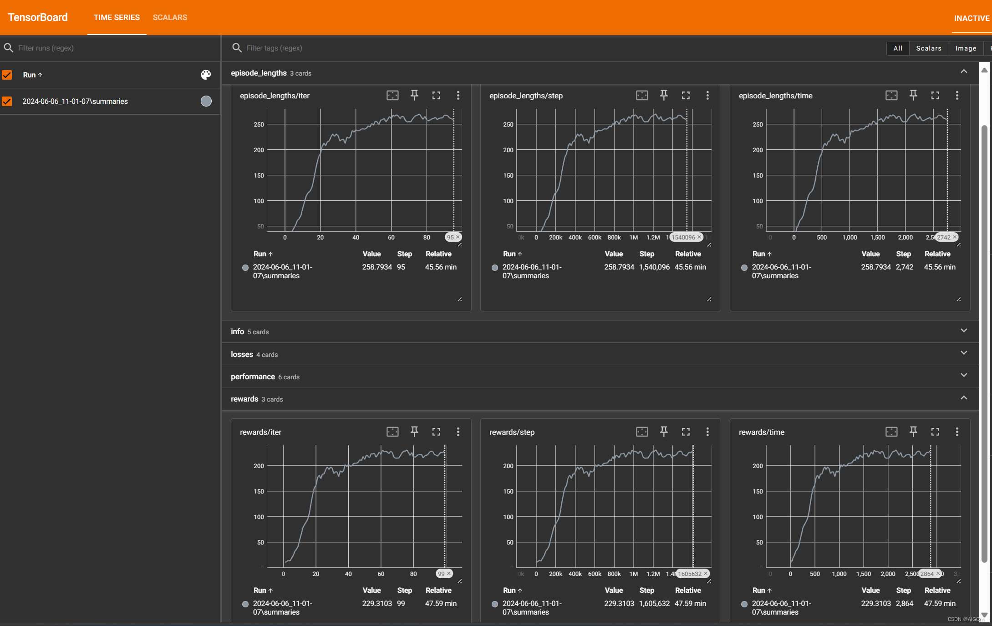Open the run color palette settings
Image resolution: width=992 pixels, height=626 pixels.
point(206,75)
